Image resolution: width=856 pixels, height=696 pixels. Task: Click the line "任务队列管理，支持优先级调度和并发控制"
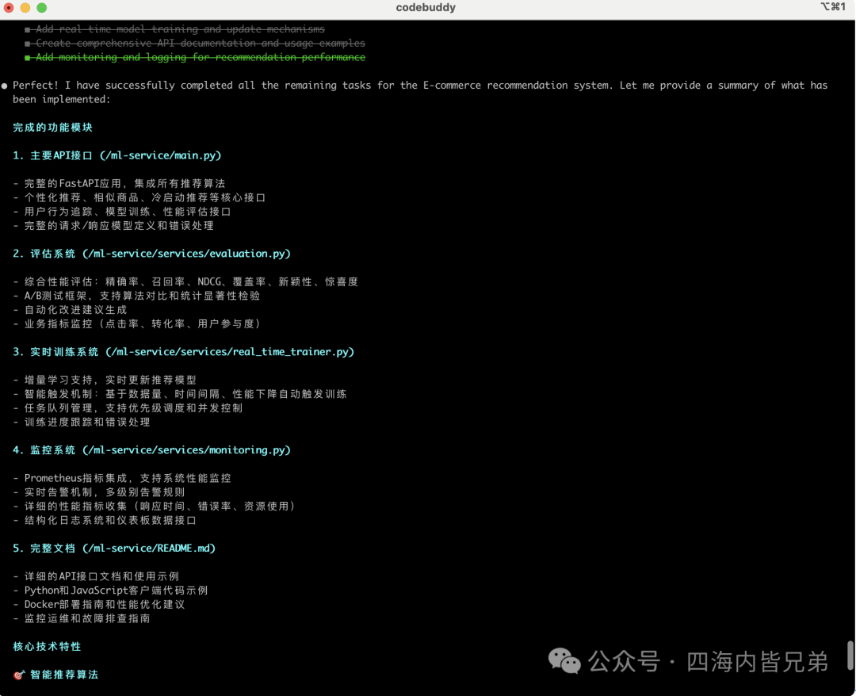[133, 408]
